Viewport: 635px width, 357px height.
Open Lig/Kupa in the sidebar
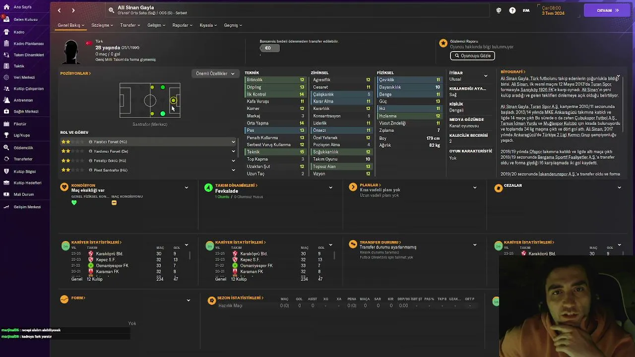(21, 135)
